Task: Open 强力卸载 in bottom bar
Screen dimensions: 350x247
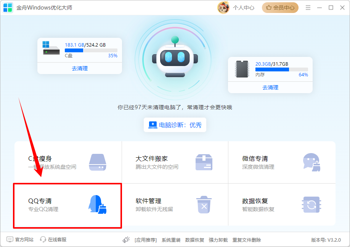Action: pos(218,240)
